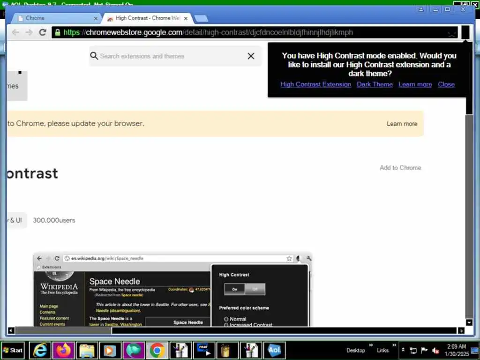This screenshot has height=360, width=480.
Task: Expand the Desktop toolbar chevron
Action: [371, 345]
